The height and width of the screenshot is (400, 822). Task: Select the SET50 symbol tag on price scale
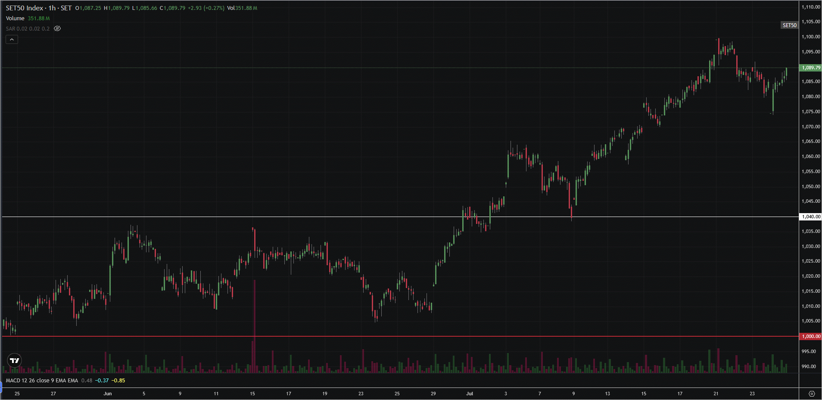(x=789, y=25)
